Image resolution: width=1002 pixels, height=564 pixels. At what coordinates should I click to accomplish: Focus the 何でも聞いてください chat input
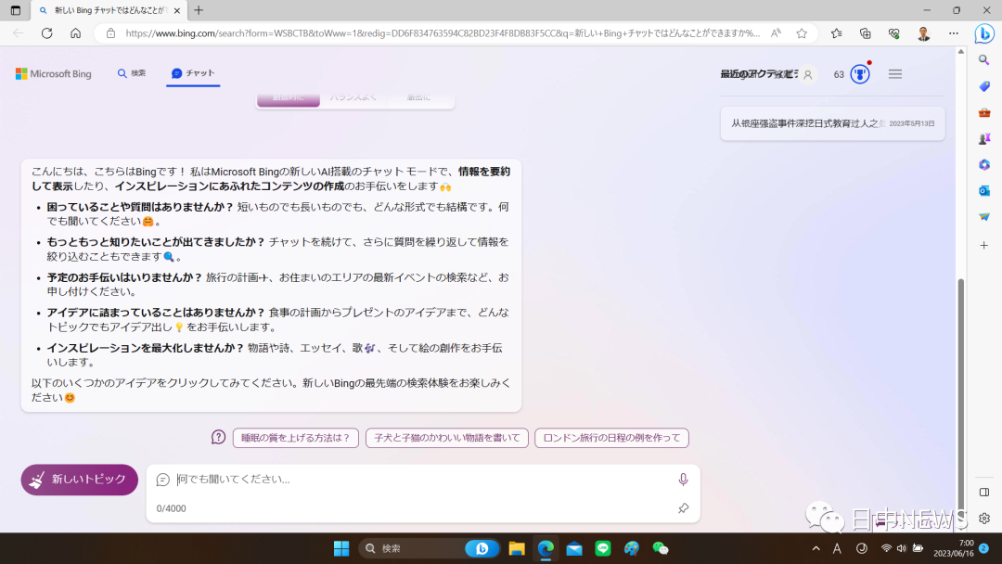point(422,479)
